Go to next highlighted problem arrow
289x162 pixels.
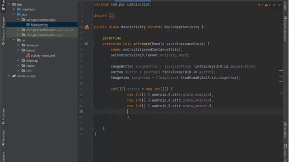(x=280, y=5)
